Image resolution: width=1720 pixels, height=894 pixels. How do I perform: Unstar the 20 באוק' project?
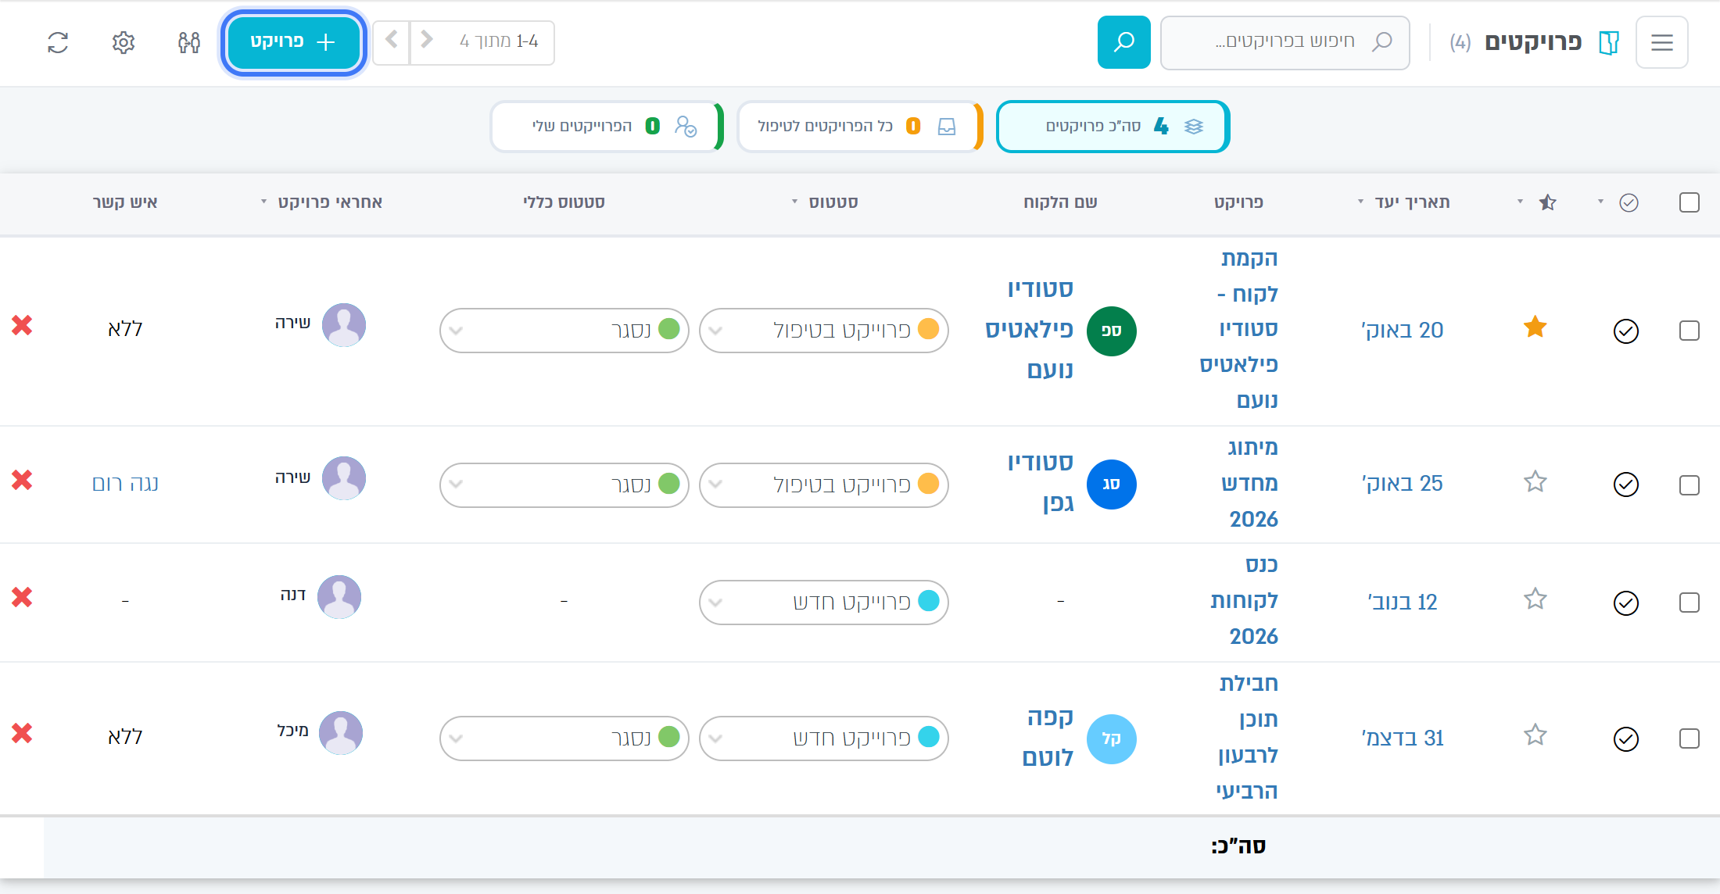pyautogui.click(x=1535, y=327)
